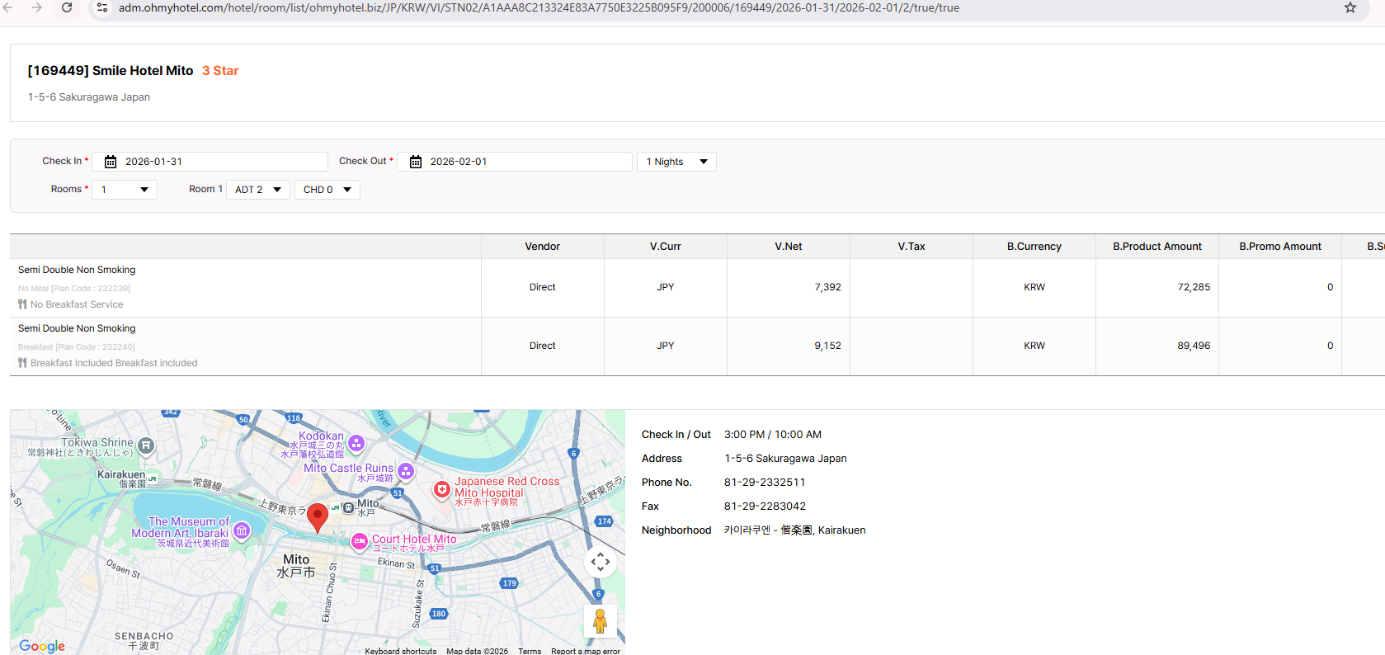The image size is (1385, 655).
Task: Click the map camera controls icon
Action: [600, 562]
